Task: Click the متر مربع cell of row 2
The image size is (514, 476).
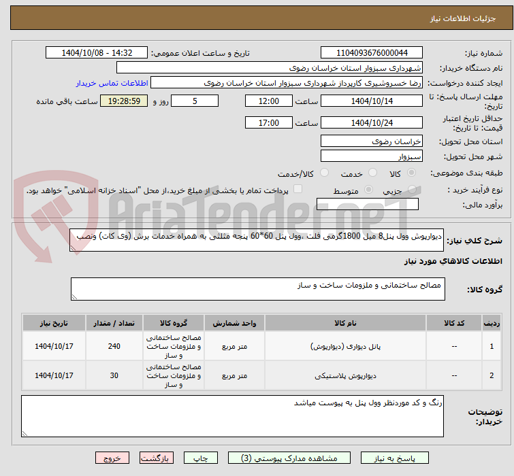Action: pyautogui.click(x=234, y=375)
